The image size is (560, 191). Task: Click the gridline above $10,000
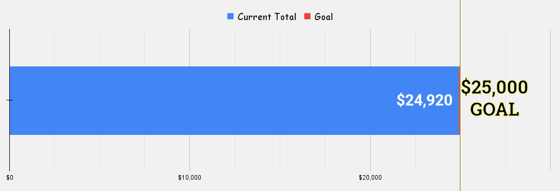pyautogui.click(x=189, y=47)
